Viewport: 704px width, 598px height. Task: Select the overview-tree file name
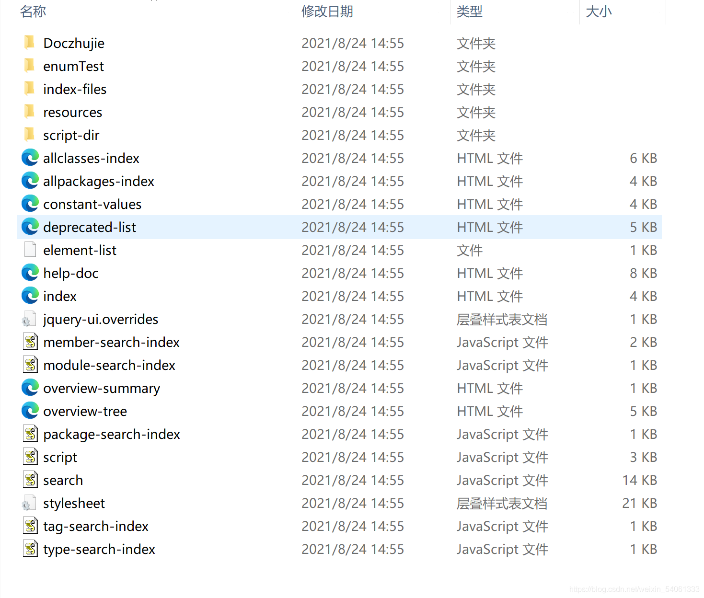(85, 411)
